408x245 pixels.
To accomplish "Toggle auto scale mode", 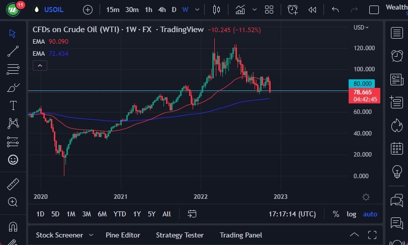I will 370,214.
